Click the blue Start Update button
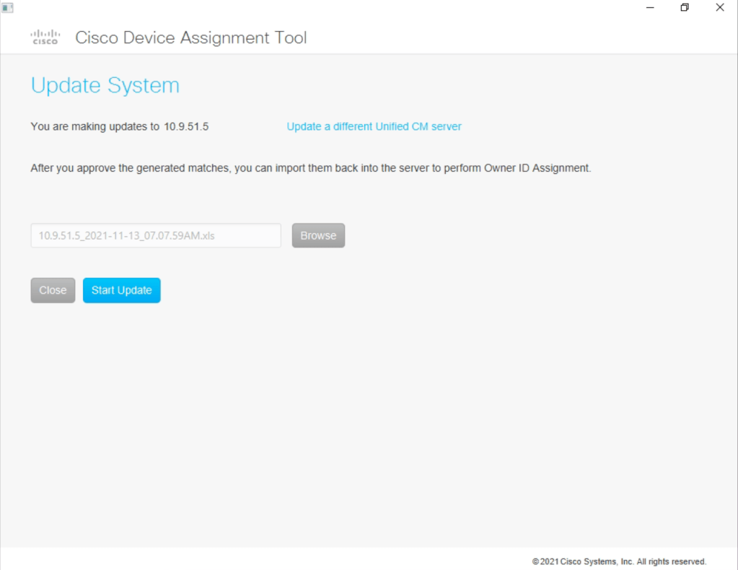 (121, 290)
